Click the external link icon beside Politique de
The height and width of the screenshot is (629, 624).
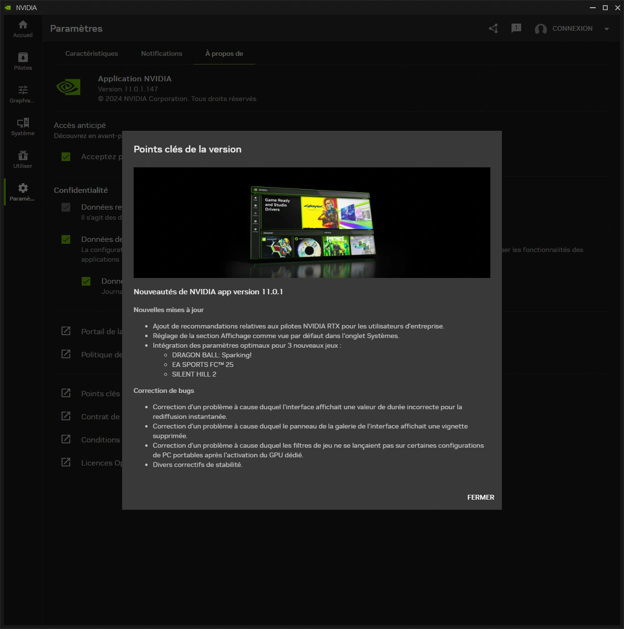66,354
